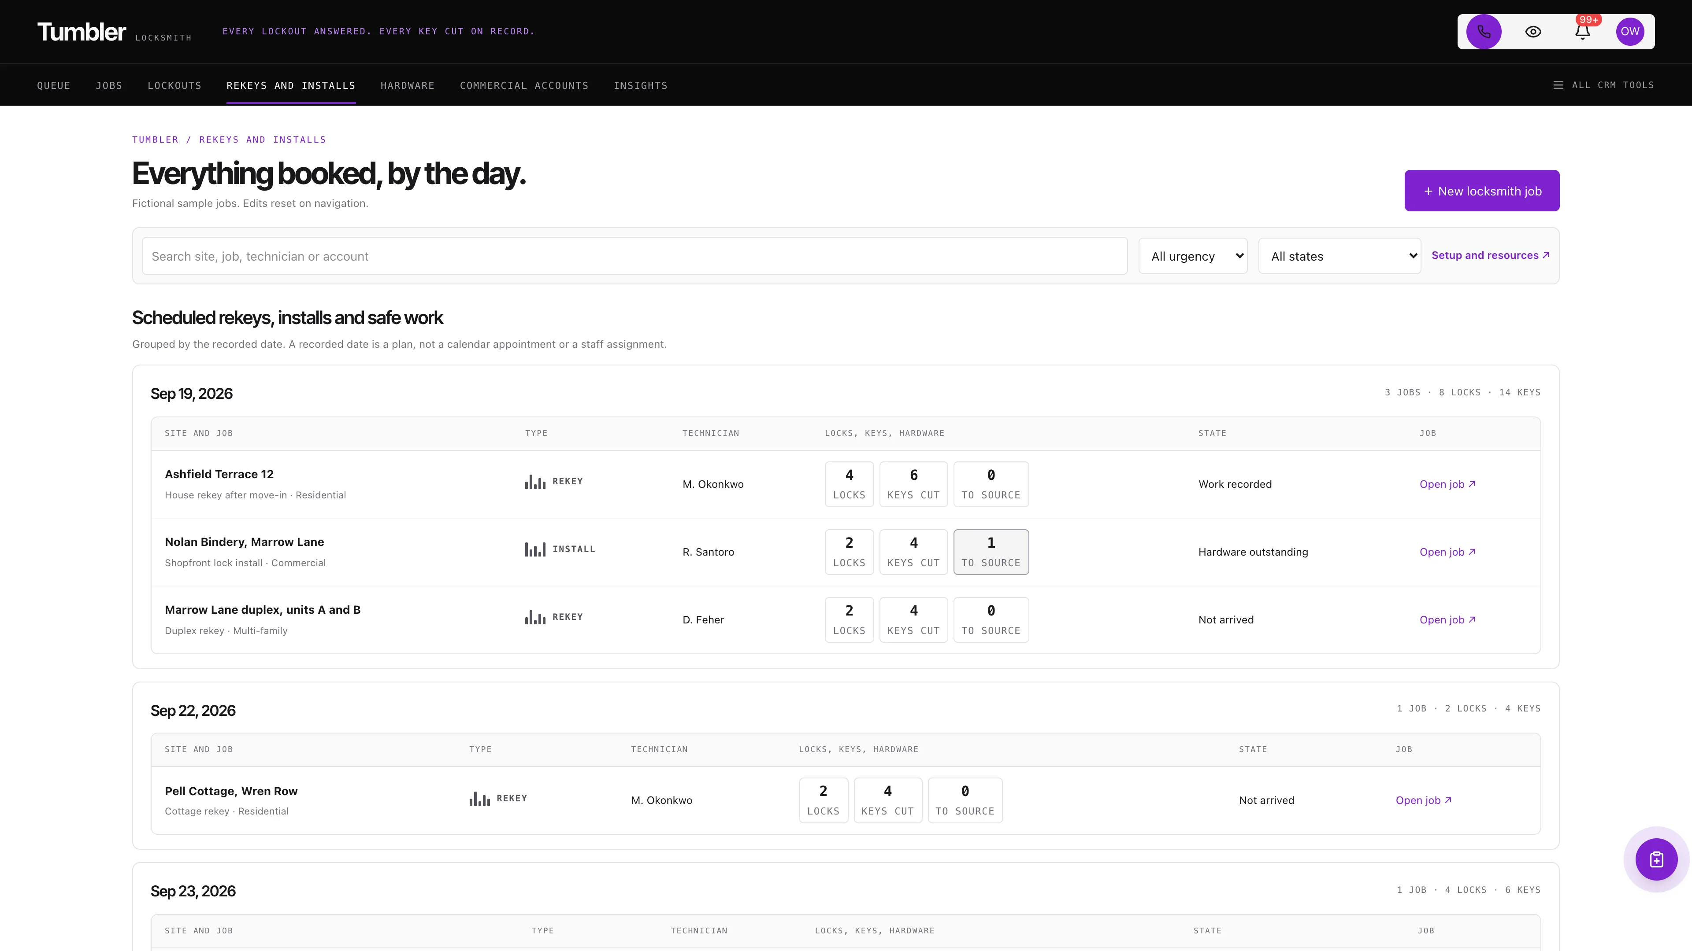
Task: Click the 4 Keys Cut tile for Marrow Lane duplex
Action: click(913, 619)
